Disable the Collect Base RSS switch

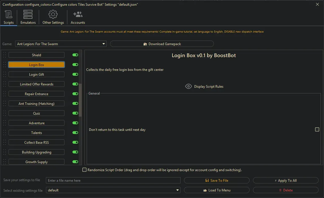coord(75,142)
